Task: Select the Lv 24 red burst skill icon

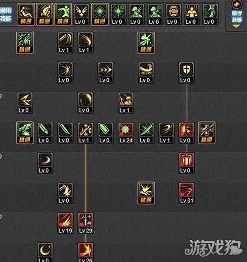Action: coord(126,133)
